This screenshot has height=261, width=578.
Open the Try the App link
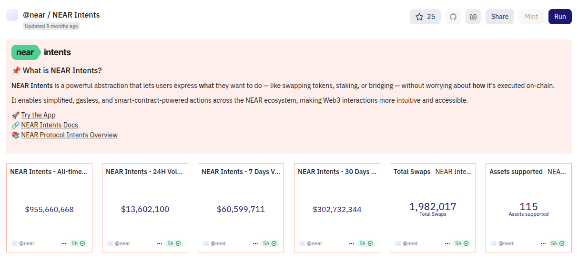[x=38, y=115]
